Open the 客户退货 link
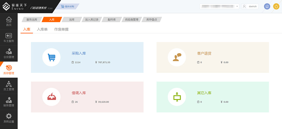The height and width of the screenshot is (129, 282). 204,53
